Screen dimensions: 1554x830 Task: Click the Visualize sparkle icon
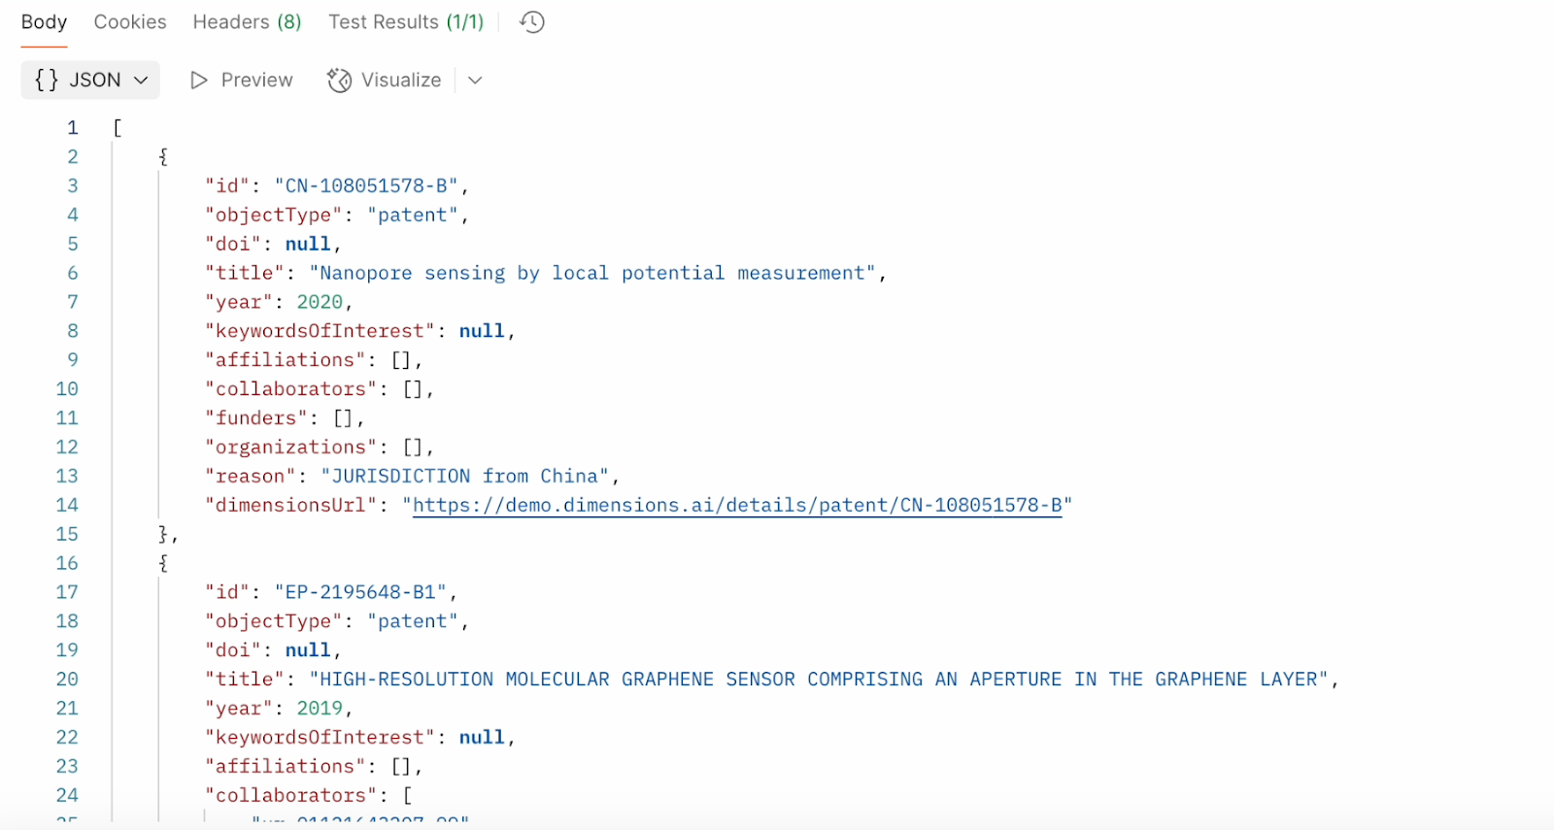[x=339, y=81]
